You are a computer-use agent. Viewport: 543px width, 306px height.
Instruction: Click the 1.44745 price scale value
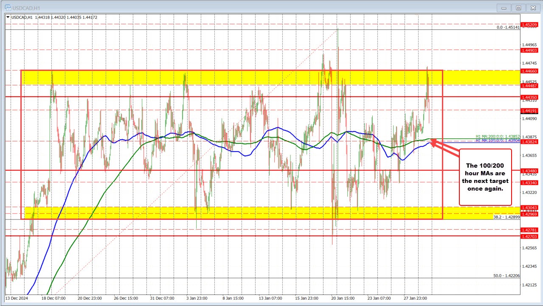click(x=530, y=63)
